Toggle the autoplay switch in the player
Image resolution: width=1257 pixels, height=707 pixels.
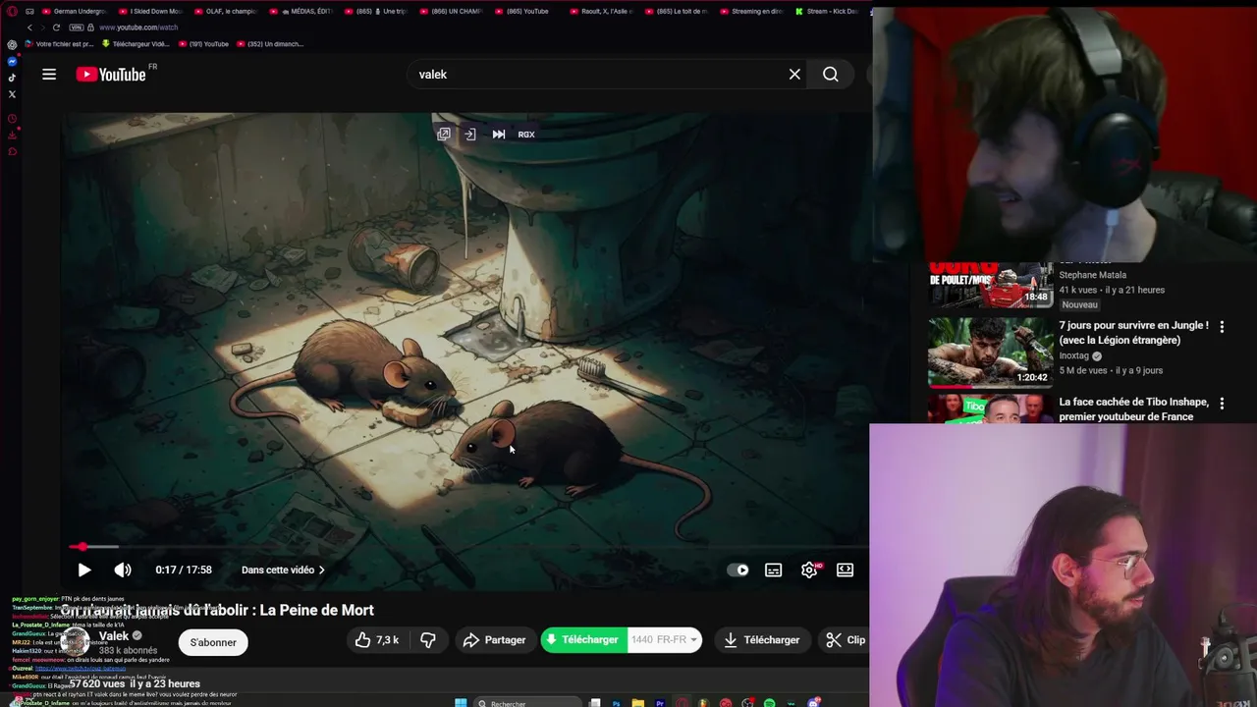pos(738,570)
